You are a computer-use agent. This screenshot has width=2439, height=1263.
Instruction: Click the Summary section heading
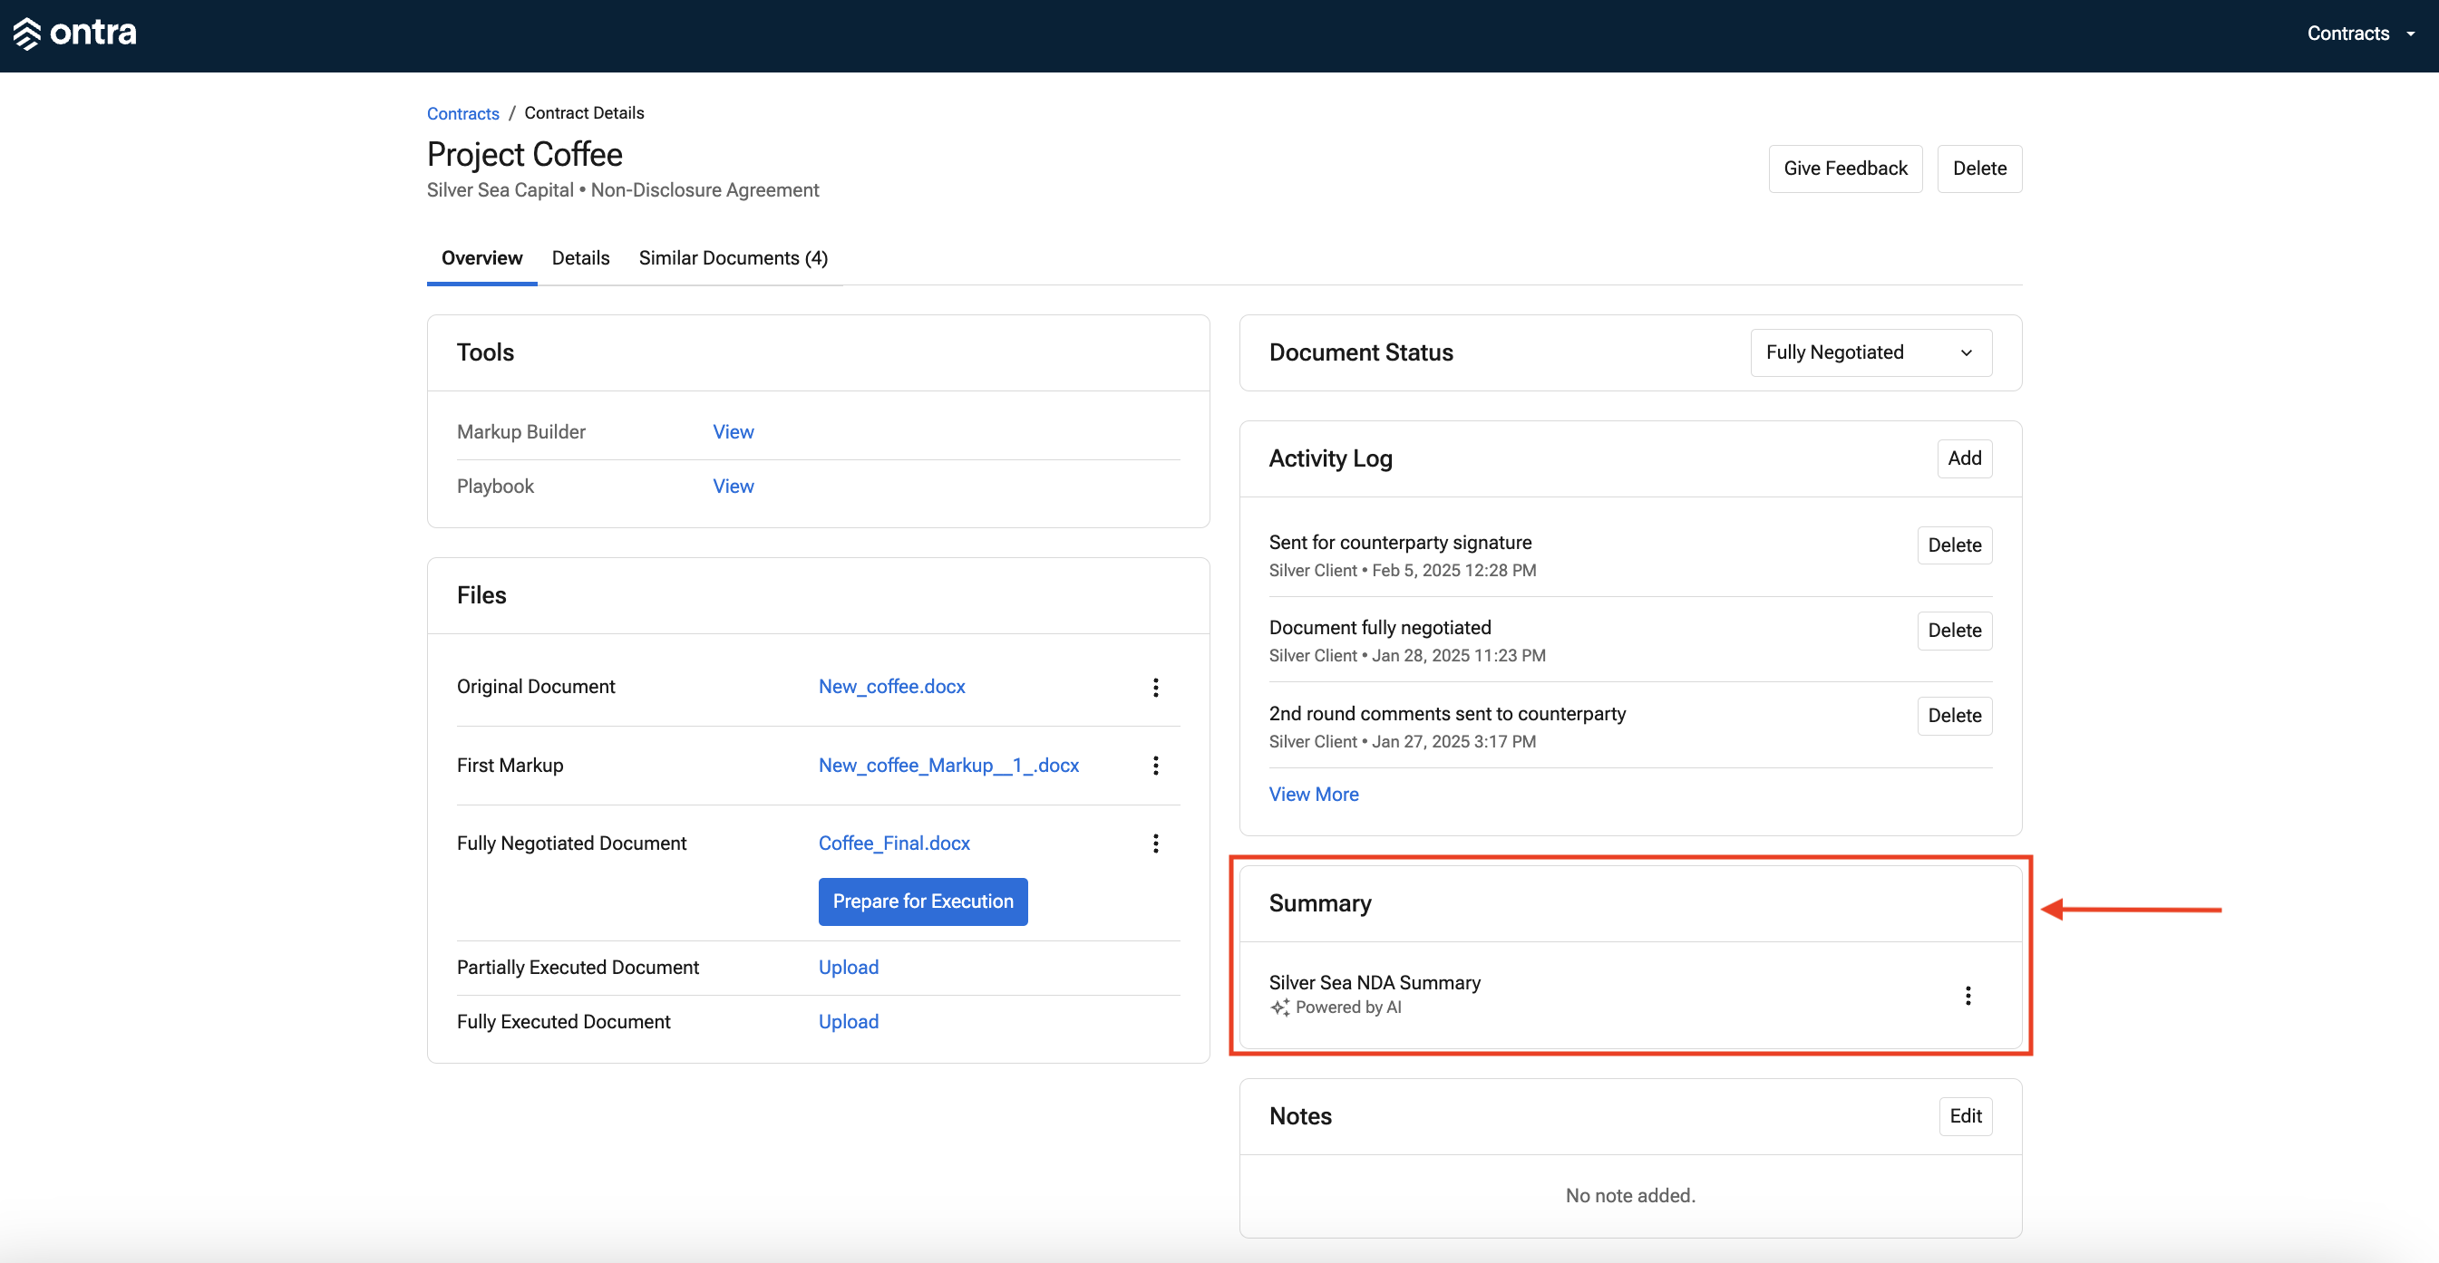(x=1320, y=903)
